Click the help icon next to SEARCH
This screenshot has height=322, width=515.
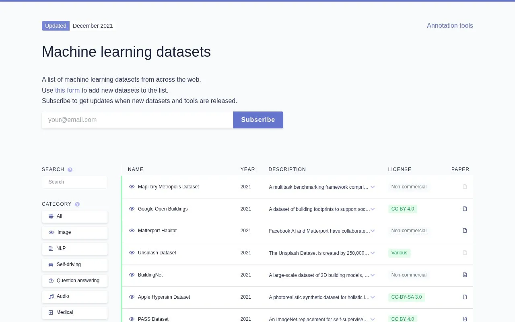[70, 170]
